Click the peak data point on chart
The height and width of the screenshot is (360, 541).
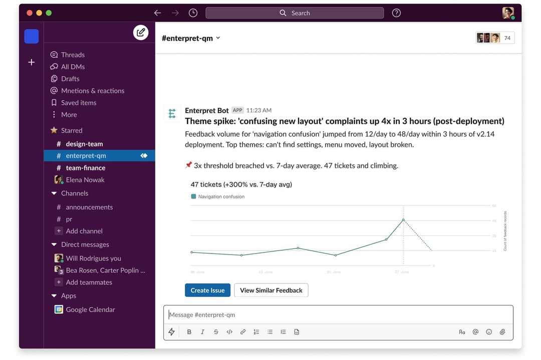click(403, 219)
